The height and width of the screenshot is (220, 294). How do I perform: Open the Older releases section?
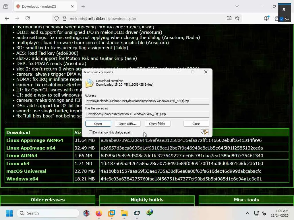point(48,200)
